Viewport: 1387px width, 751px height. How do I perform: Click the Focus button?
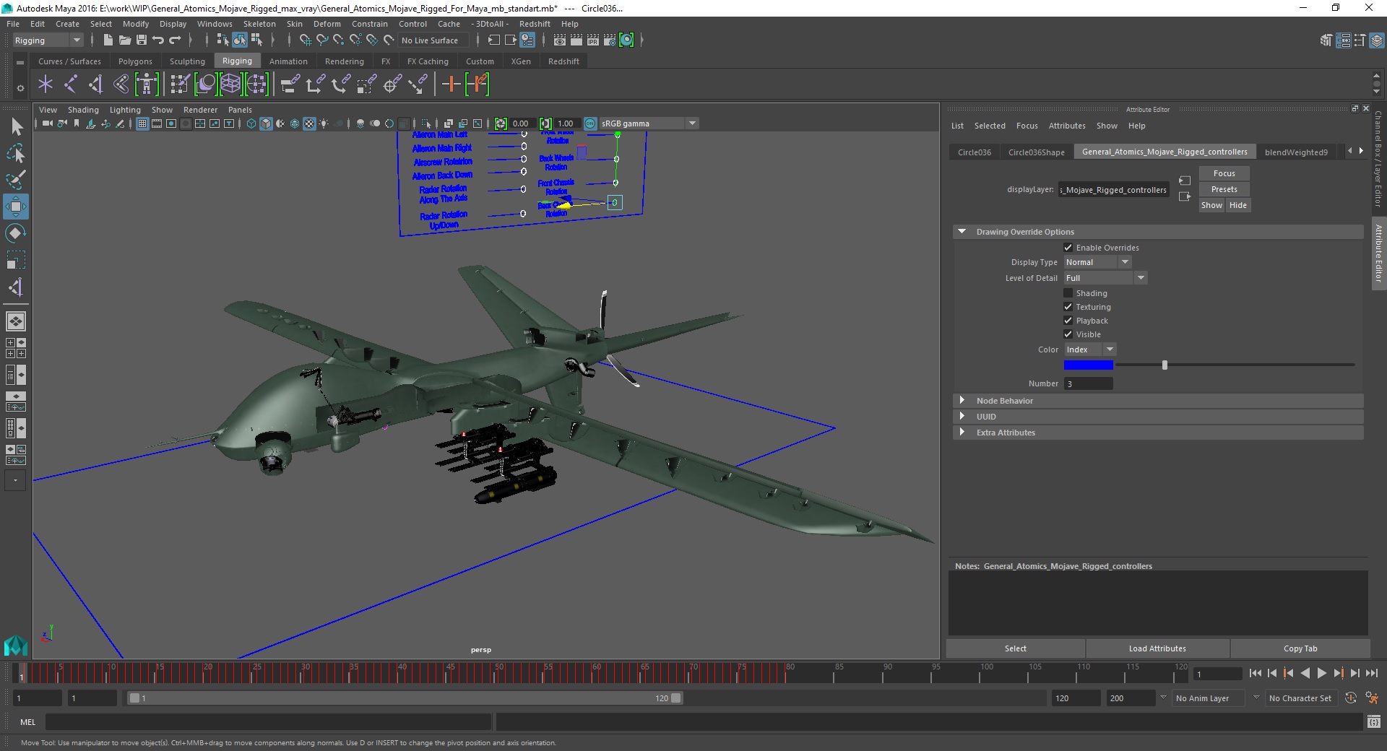[x=1224, y=173]
